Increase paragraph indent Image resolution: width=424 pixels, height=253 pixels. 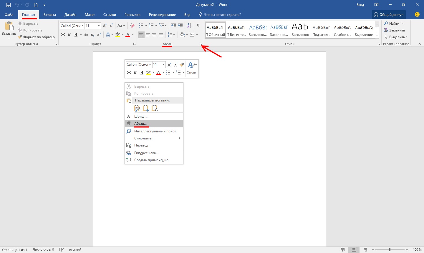pyautogui.click(x=180, y=26)
